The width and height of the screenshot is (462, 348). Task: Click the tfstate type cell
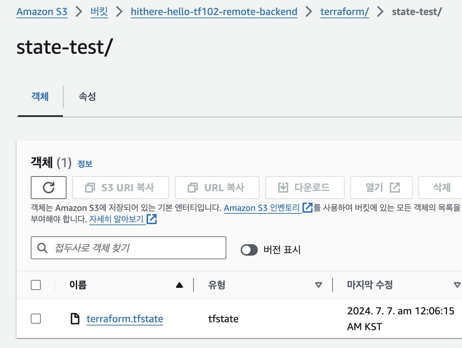coord(223,319)
